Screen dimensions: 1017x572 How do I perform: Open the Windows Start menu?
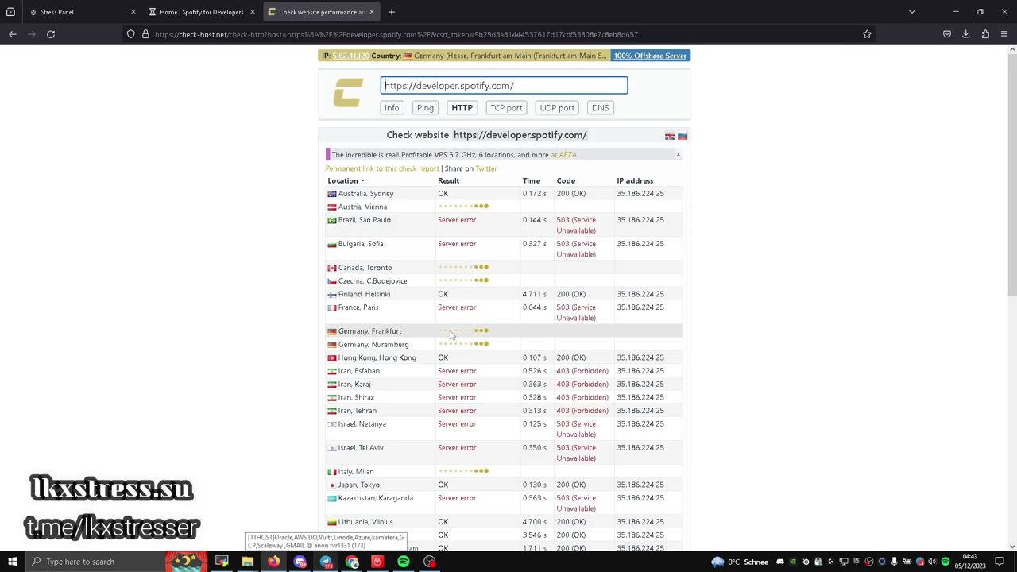point(12,562)
